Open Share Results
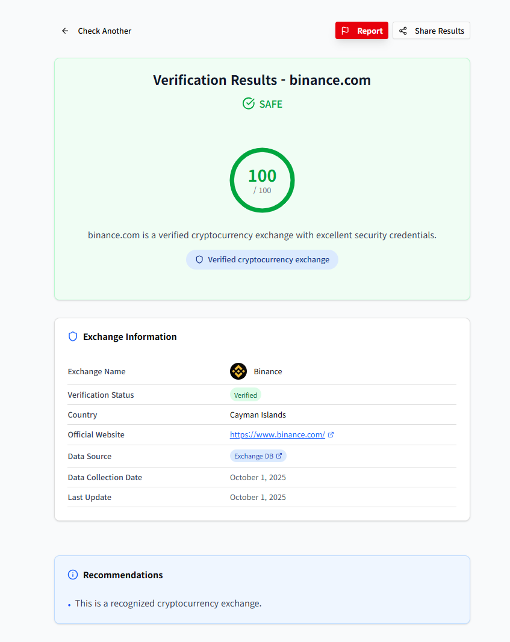 (x=431, y=31)
